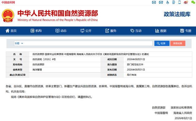Click the blue 检索 search button
Image resolution: width=196 pixels, height=121 pixels.
coord(162,43)
